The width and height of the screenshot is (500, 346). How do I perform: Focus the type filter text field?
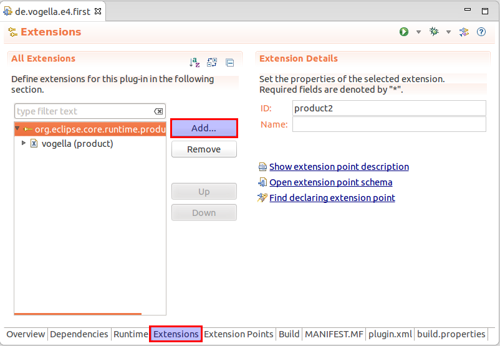[x=90, y=111]
